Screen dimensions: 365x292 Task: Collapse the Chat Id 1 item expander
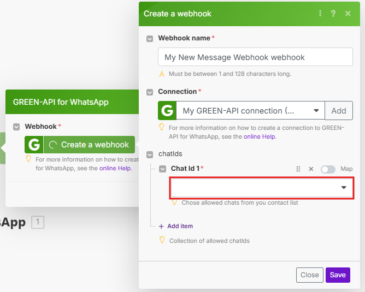click(163, 169)
